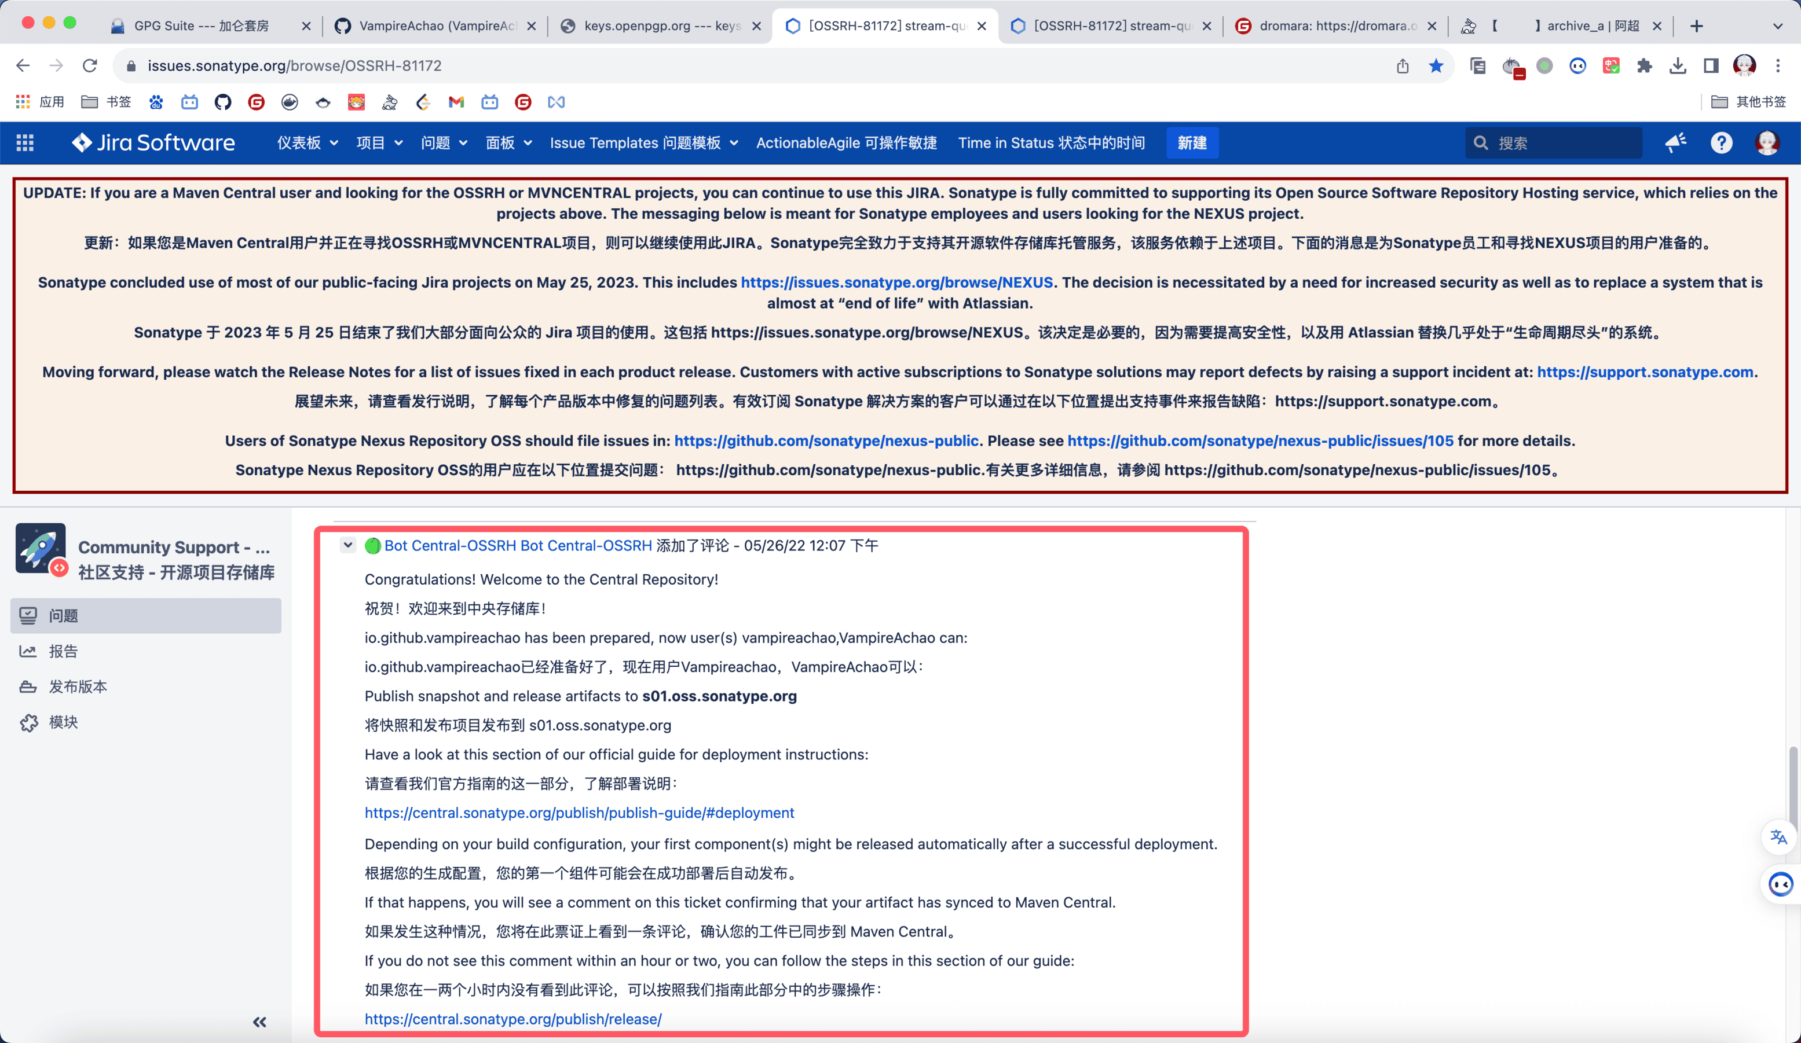Click the floating translate icon on right edge
Viewport: 1801px width, 1043px height.
click(x=1778, y=838)
